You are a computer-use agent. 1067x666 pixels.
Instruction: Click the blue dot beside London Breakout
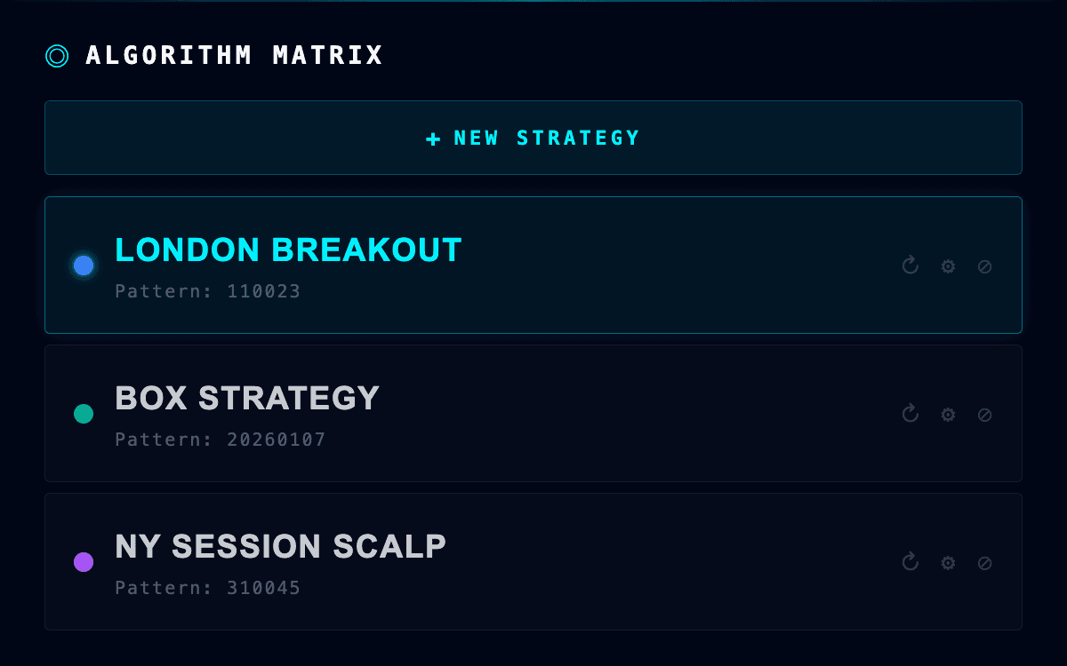coord(84,266)
